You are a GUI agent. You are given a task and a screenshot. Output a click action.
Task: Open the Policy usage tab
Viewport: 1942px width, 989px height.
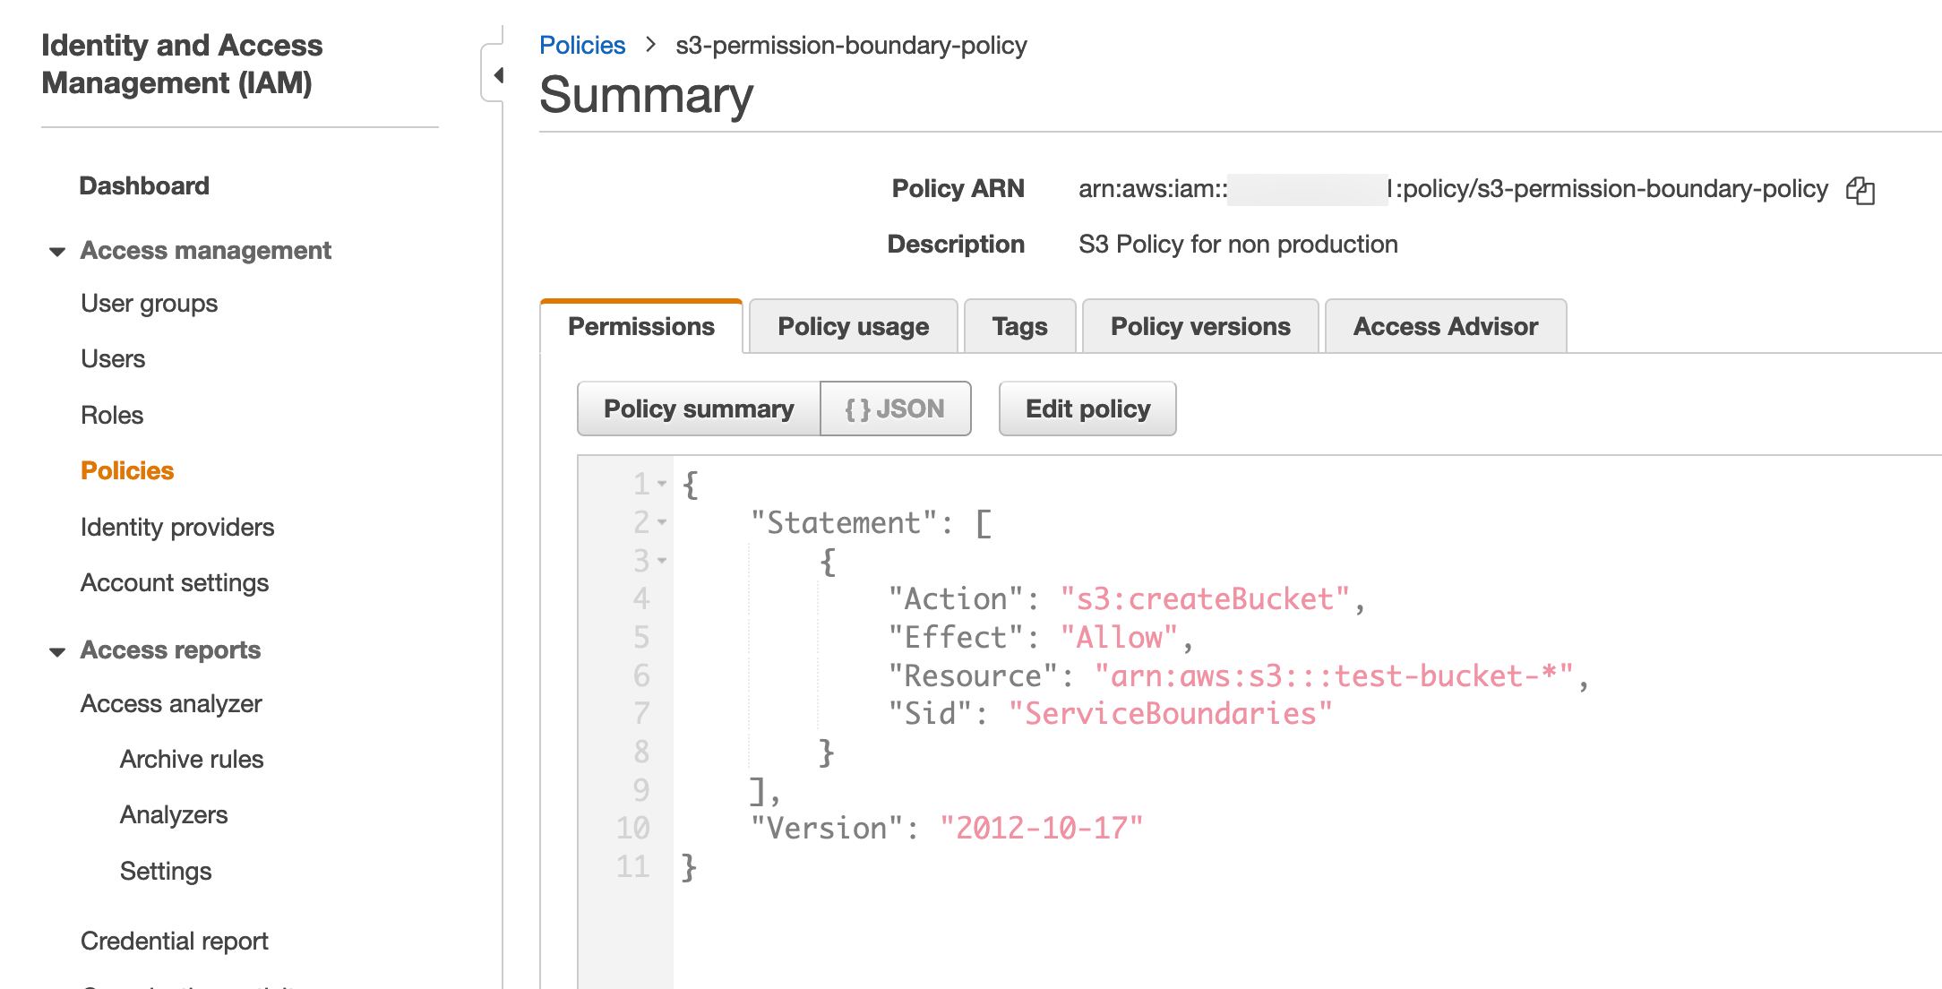coord(853,327)
